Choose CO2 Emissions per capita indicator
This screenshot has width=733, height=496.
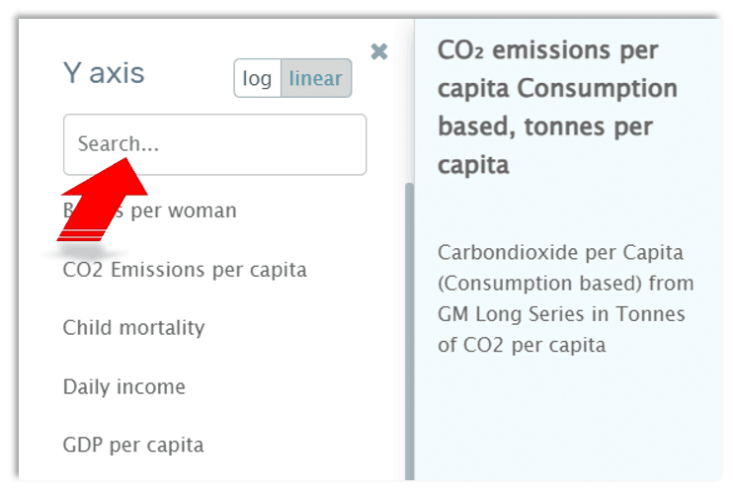[185, 270]
